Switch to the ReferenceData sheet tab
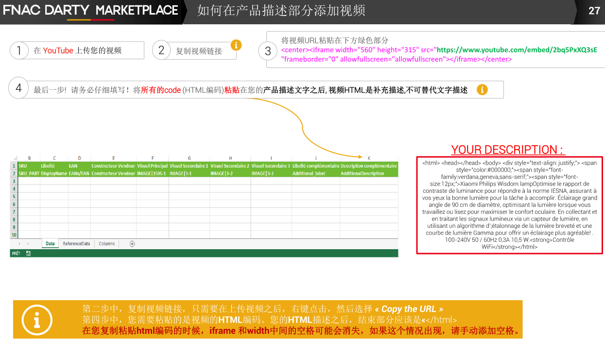This screenshot has width=605, height=341. tap(76, 244)
